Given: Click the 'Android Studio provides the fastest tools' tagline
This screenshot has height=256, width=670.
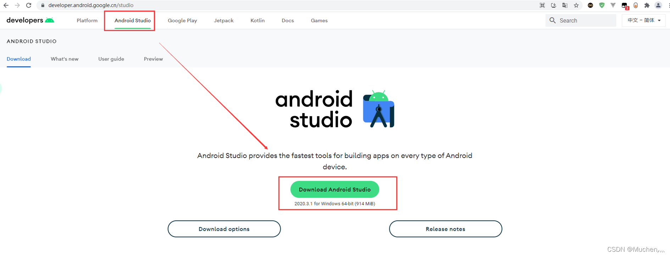Looking at the screenshot, I should [335, 161].
